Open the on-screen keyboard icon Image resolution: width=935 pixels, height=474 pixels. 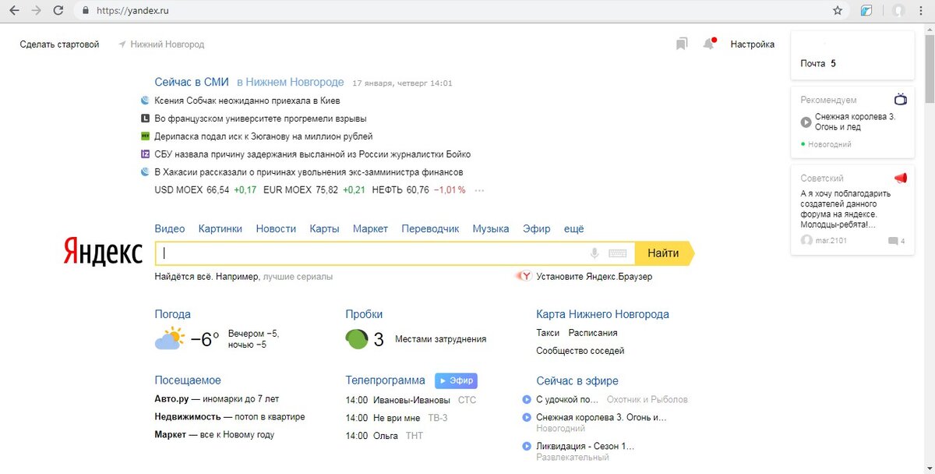point(618,253)
